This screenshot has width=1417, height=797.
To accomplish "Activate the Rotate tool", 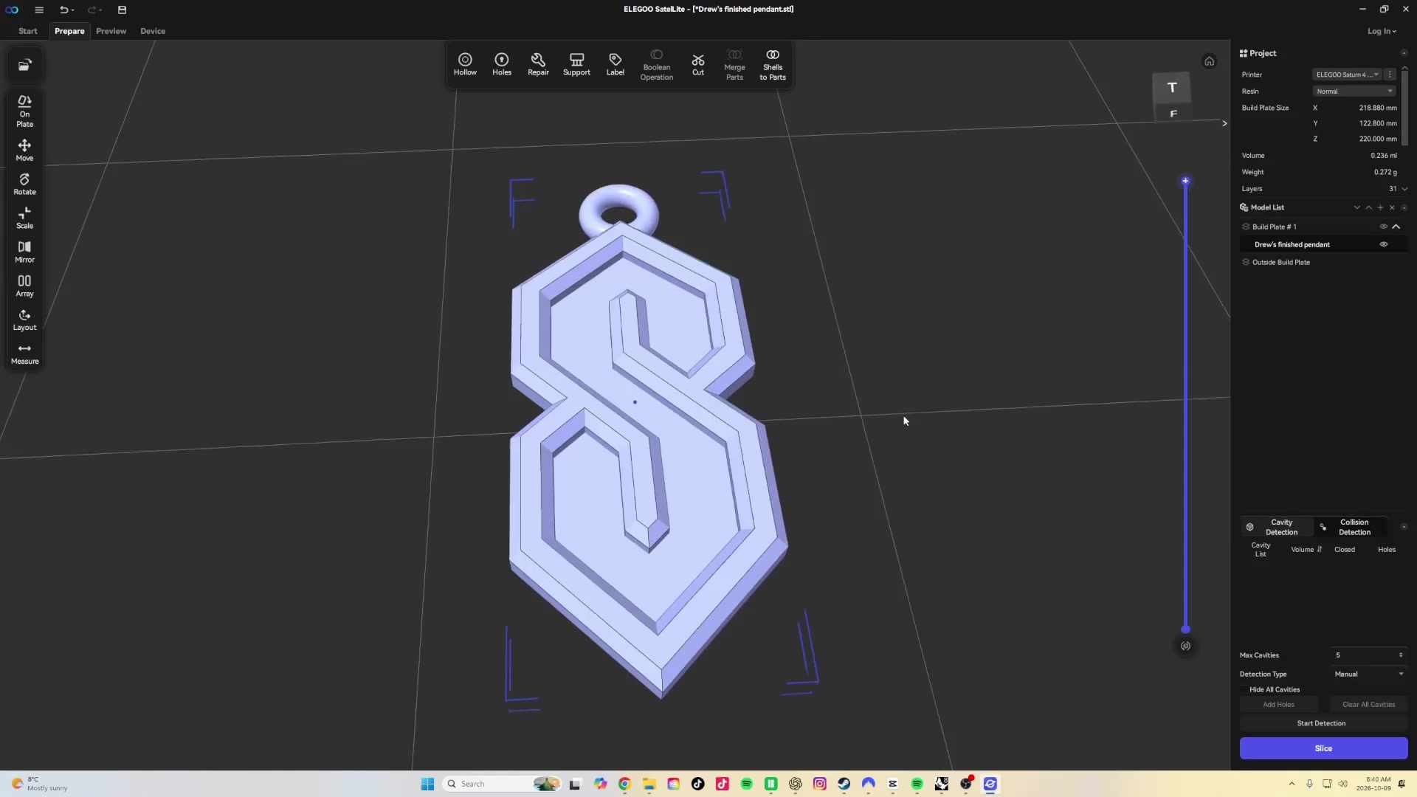I will 24,184.
